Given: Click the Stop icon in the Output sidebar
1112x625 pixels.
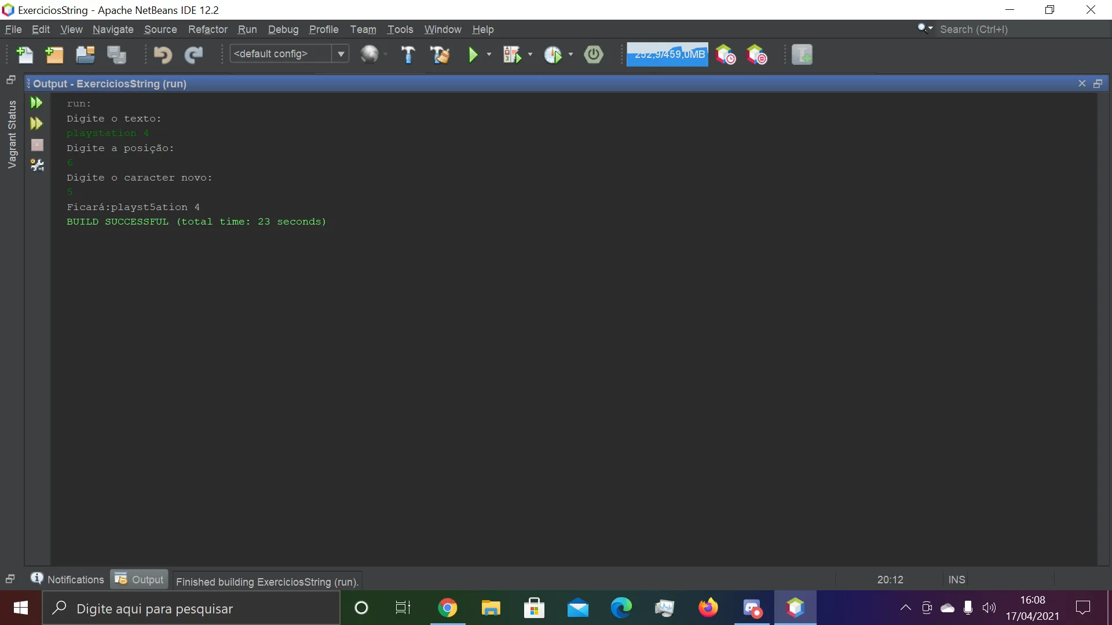Looking at the screenshot, I should tap(37, 145).
